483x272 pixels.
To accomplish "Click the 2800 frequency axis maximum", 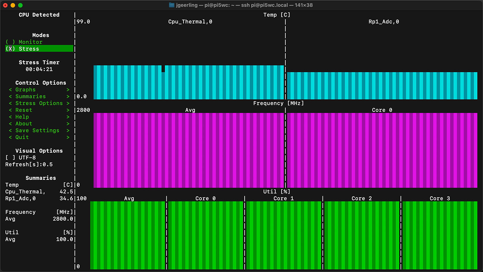I will [x=83, y=110].
